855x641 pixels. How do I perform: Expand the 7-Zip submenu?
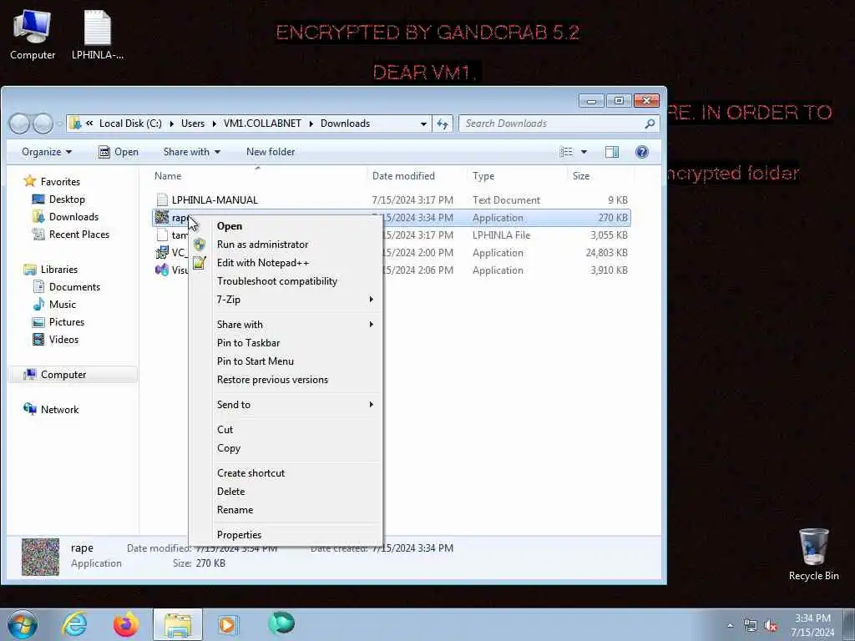(x=286, y=300)
